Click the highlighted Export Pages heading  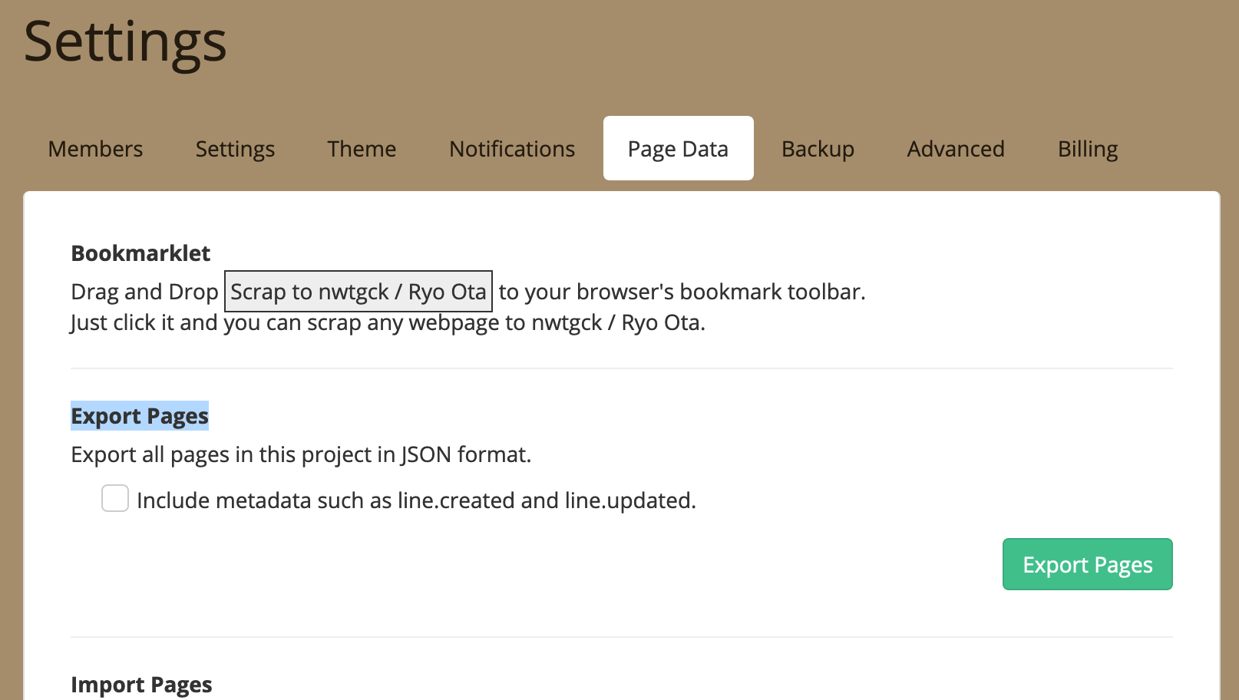pyautogui.click(x=140, y=416)
